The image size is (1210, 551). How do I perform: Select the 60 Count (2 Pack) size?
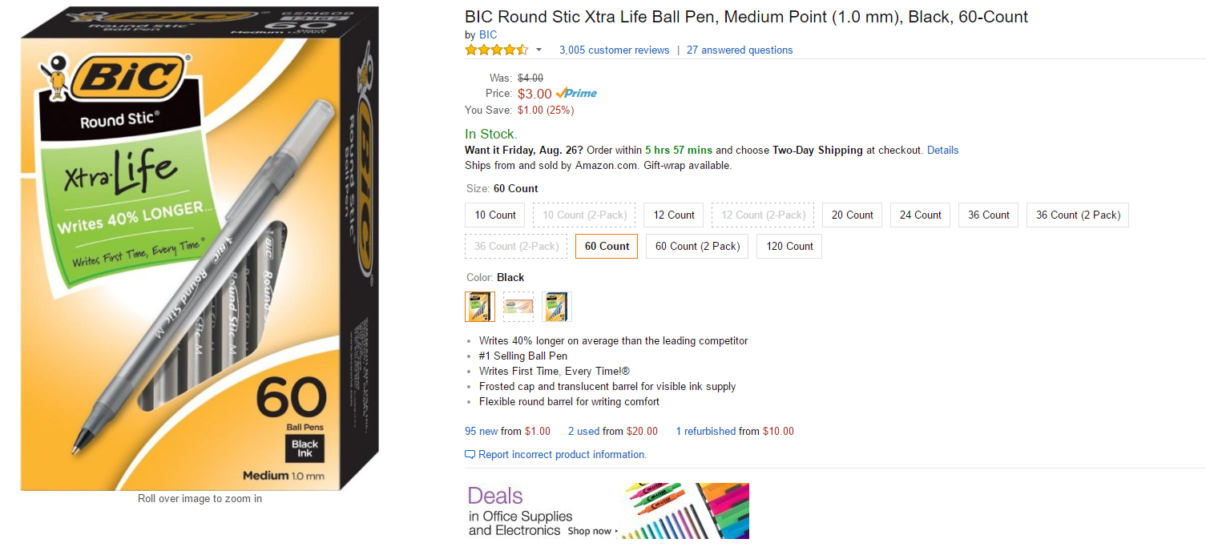pos(697,246)
